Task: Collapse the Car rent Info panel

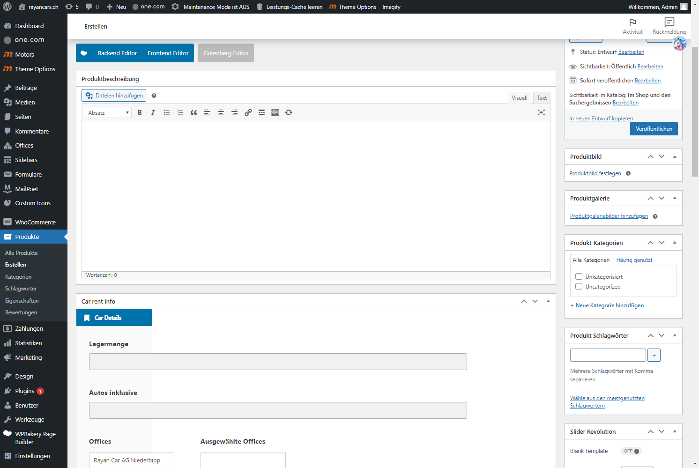Action: [548, 301]
